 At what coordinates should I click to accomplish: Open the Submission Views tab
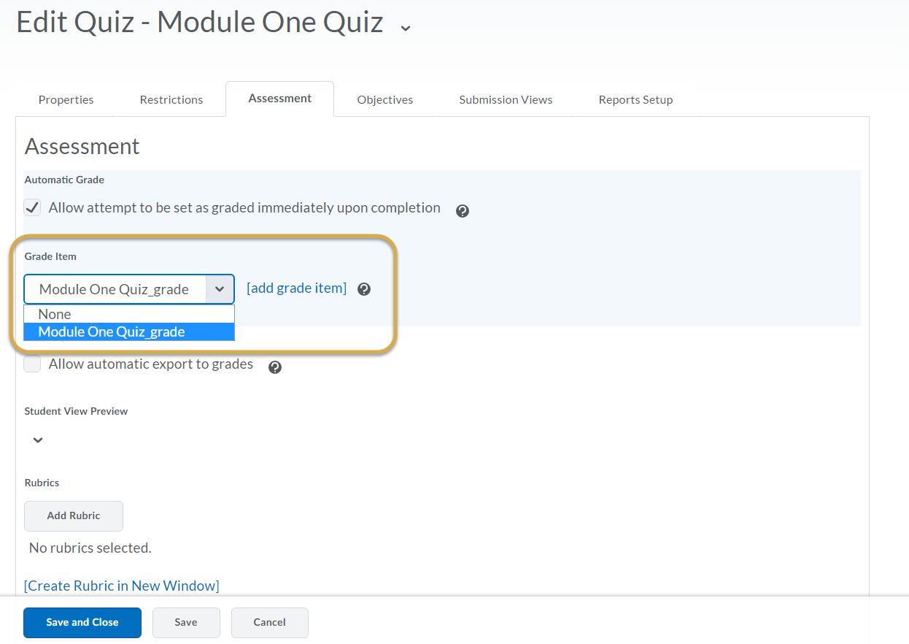506,100
